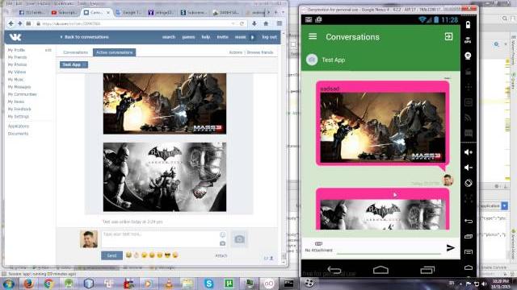Click VK search link
The height and width of the screenshot is (290, 517).
(169, 37)
